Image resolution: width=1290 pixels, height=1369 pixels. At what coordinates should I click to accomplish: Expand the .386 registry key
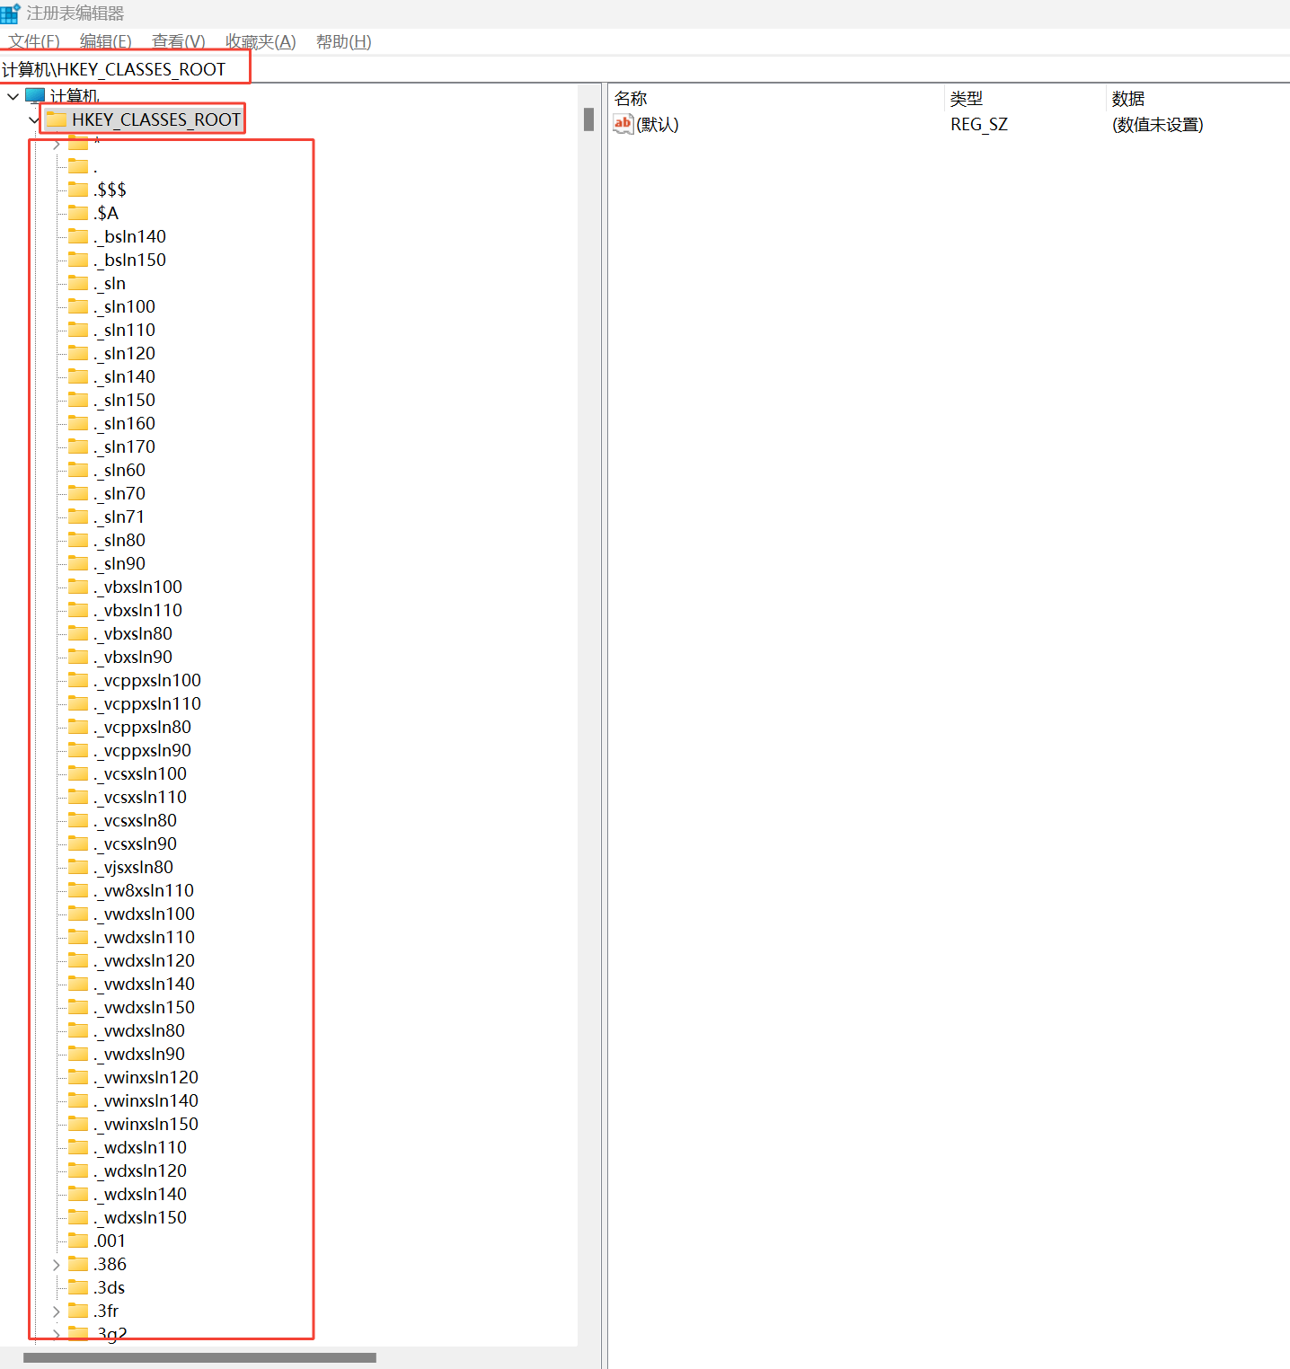coord(57,1265)
